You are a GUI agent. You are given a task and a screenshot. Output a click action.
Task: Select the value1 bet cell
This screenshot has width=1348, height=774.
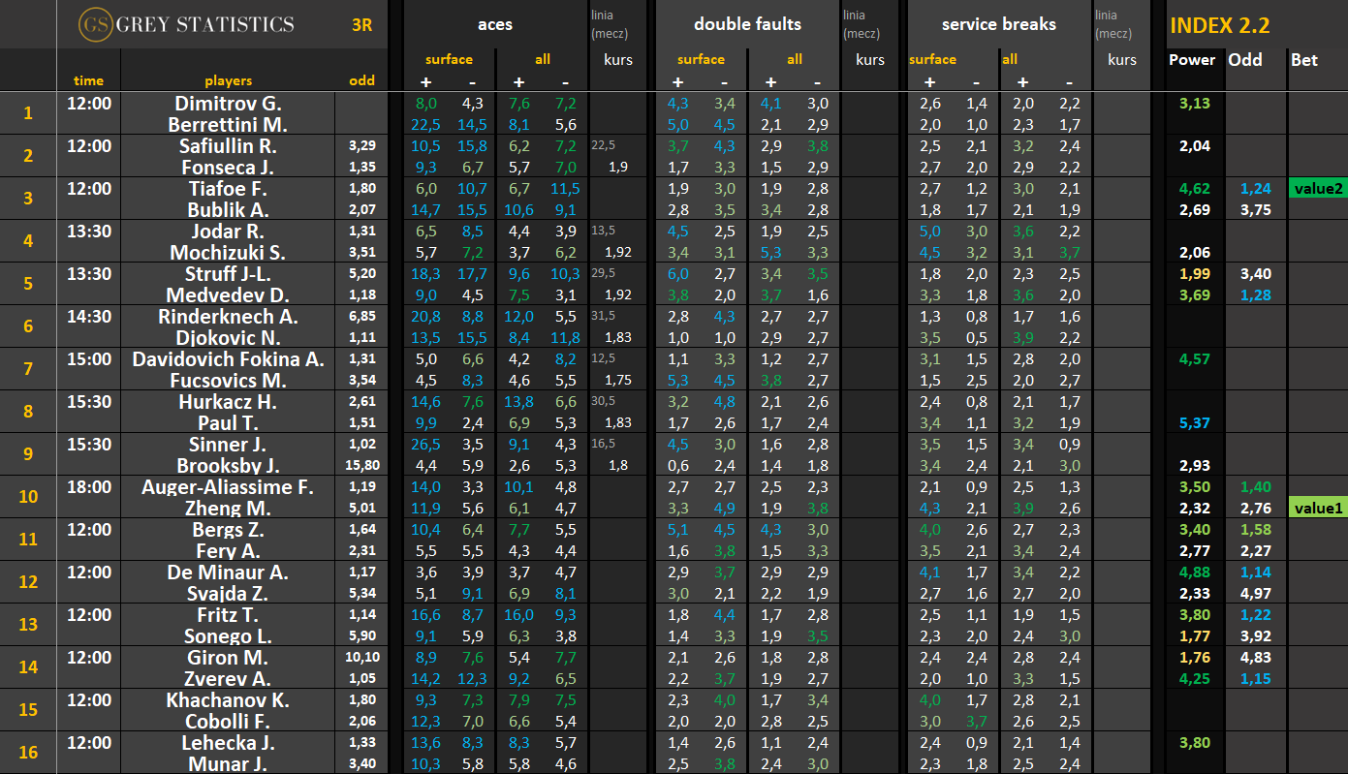click(x=1317, y=509)
